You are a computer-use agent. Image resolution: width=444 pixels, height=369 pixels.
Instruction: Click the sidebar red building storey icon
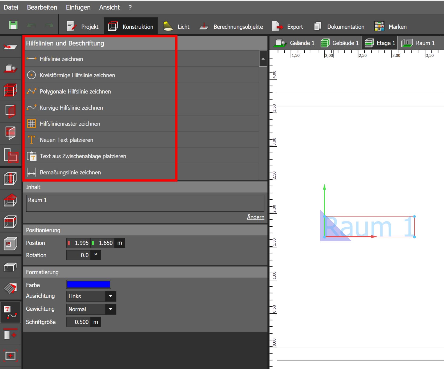click(11, 90)
